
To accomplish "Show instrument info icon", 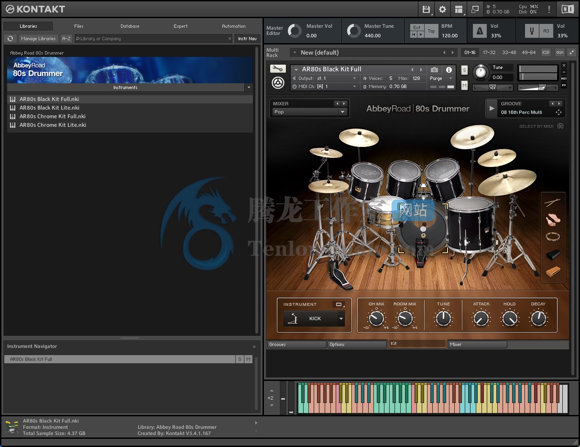I will tap(449, 70).
